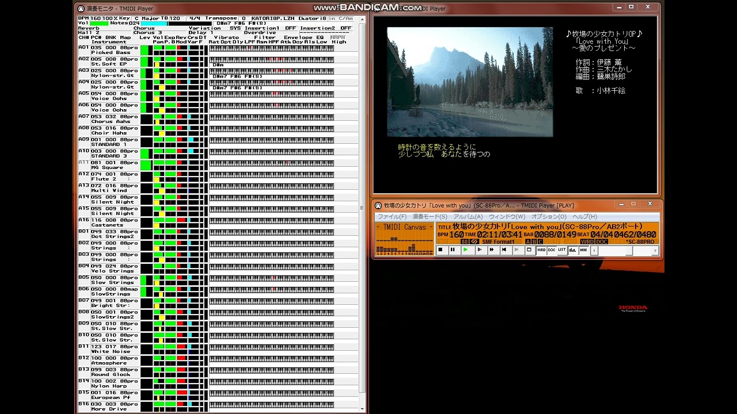Expand the オプション(O) menu

pyautogui.click(x=548, y=217)
